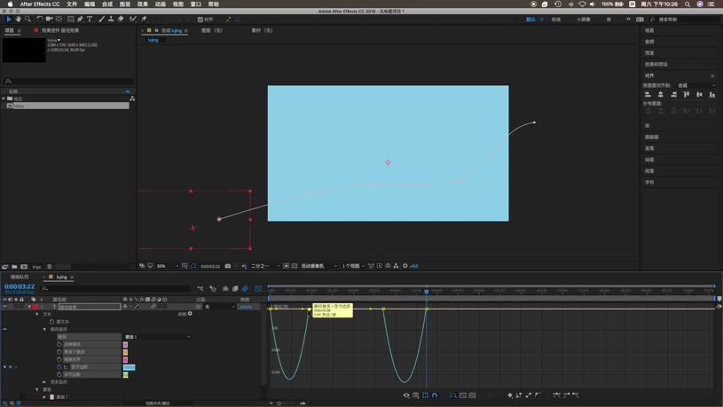Click the red layer label color swatch
This screenshot has width=723, height=407.
(x=35, y=307)
